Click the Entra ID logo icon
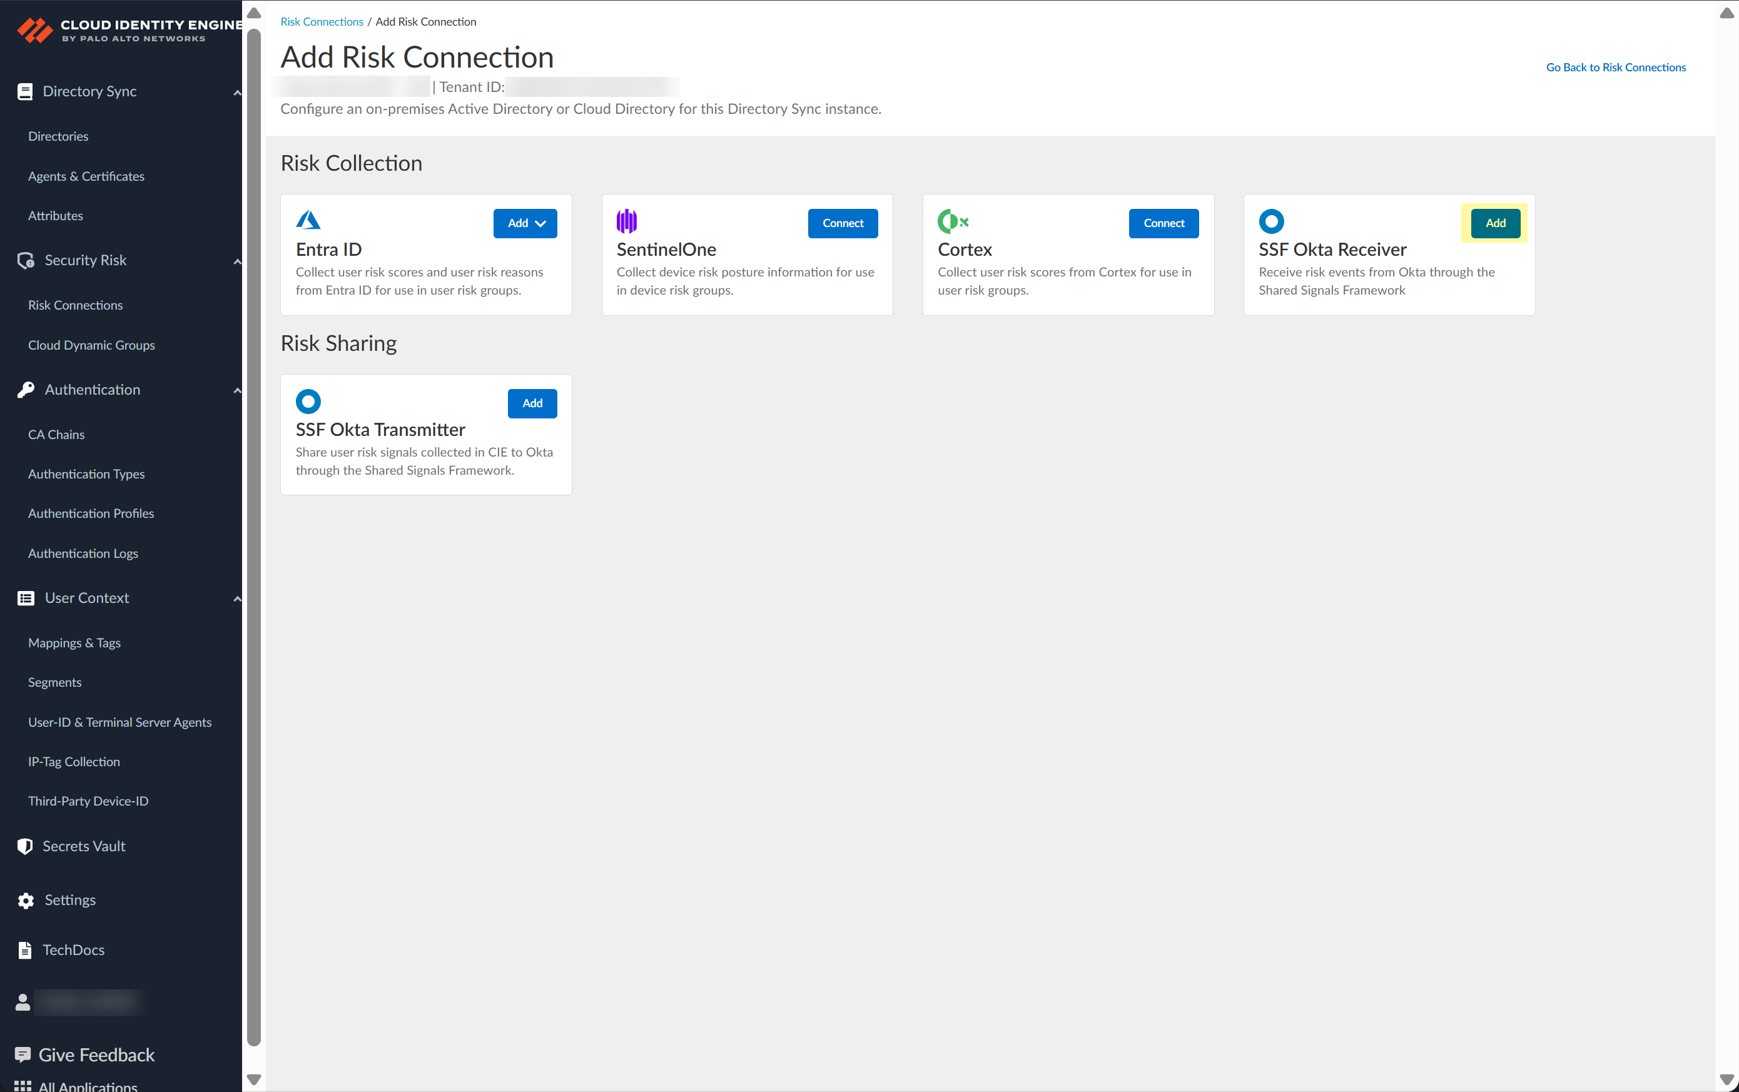This screenshot has height=1092, width=1739. (308, 220)
